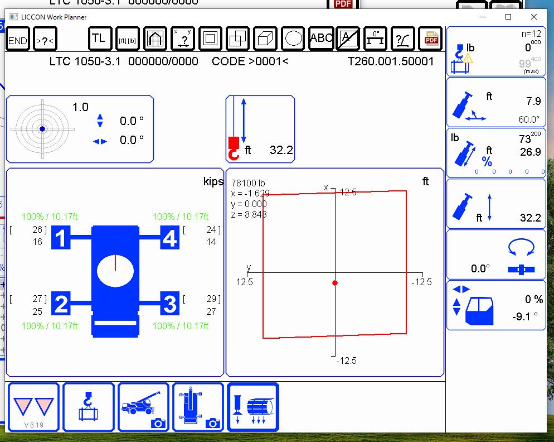Click the inclination level target indicator
Viewport: 554px width, 442px height.
[x=42, y=129]
